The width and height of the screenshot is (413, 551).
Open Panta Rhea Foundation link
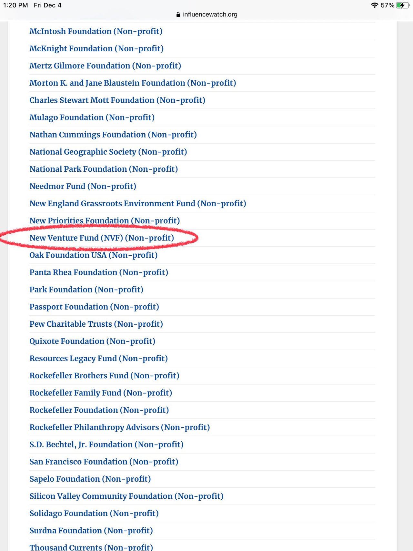click(99, 272)
